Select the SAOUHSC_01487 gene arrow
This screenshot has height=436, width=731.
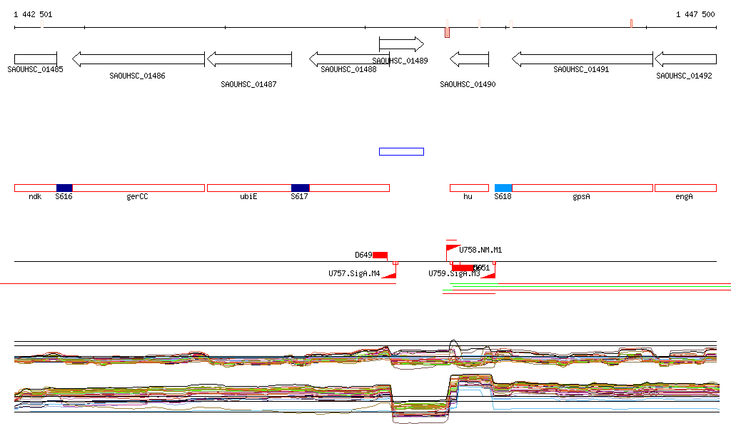tap(249, 59)
